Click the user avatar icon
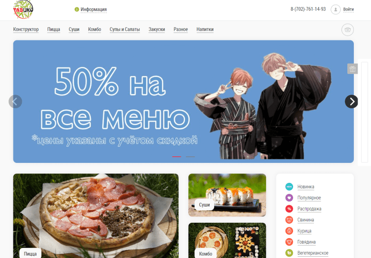Image resolution: width=371 pixels, height=258 pixels. [335, 9]
